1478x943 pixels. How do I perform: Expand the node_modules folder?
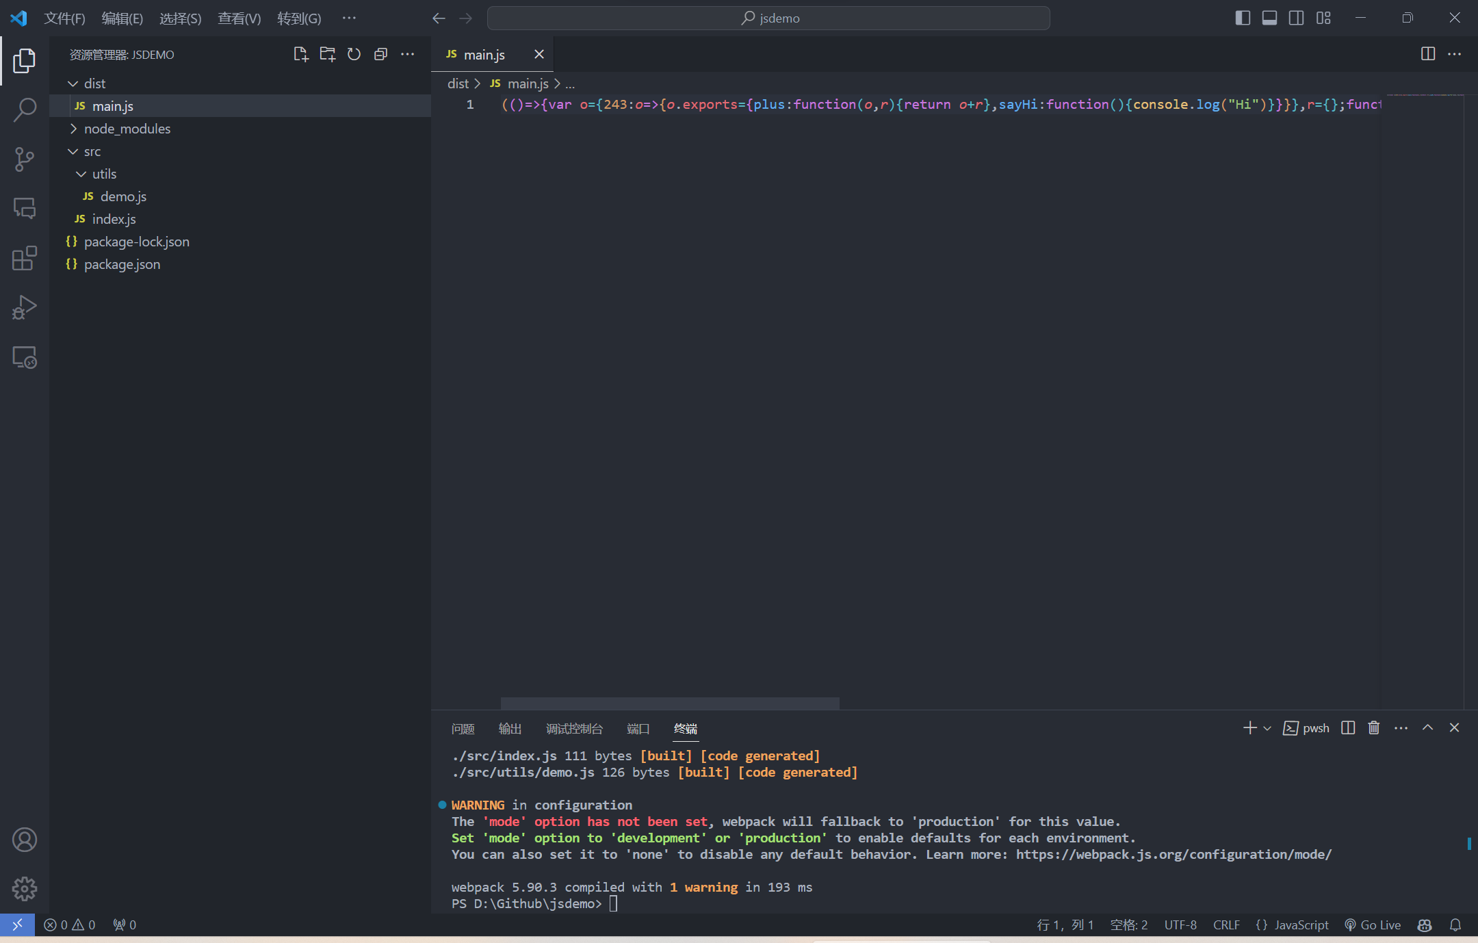click(x=127, y=129)
